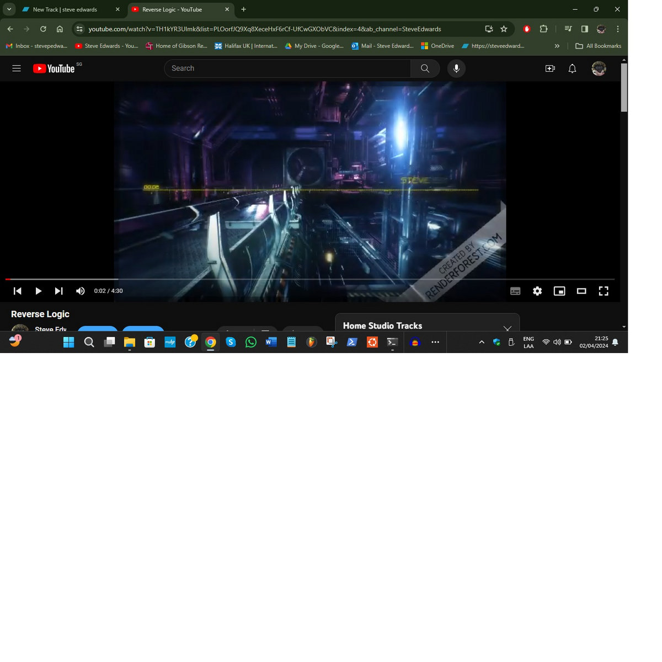Open the video settings gear
The width and height of the screenshot is (662, 662).
537,291
